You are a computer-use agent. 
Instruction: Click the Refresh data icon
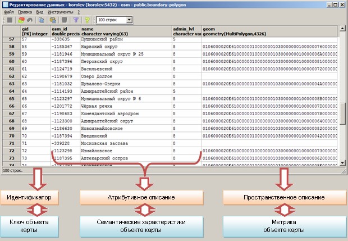tap(22, 20)
